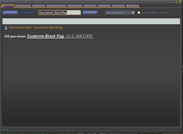Screen dimensions: 183x134
Task: Click the Forward button
Action: [28, 13]
